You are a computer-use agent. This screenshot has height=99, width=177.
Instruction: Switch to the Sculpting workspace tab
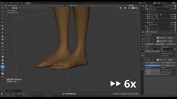[28, 3]
